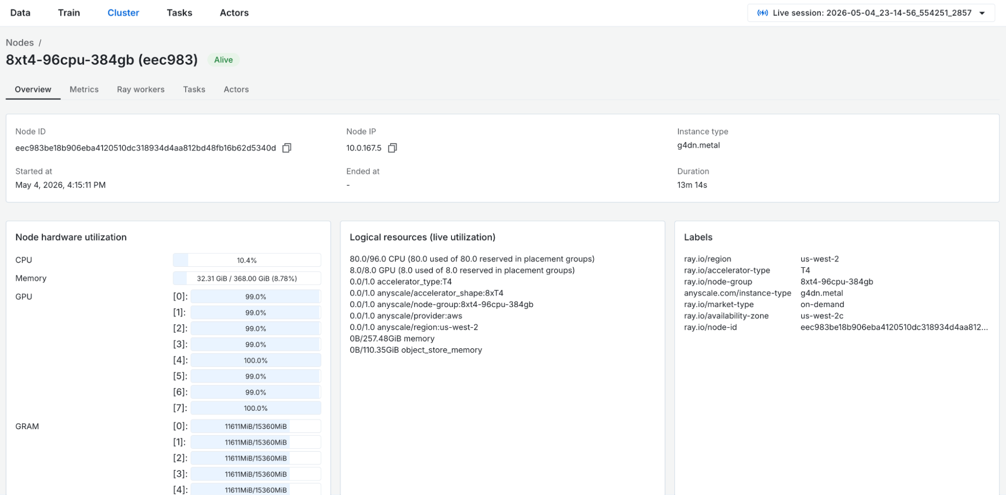Click the anyscale.com/instance-type label value
The height and width of the screenshot is (495, 1006).
pos(822,293)
